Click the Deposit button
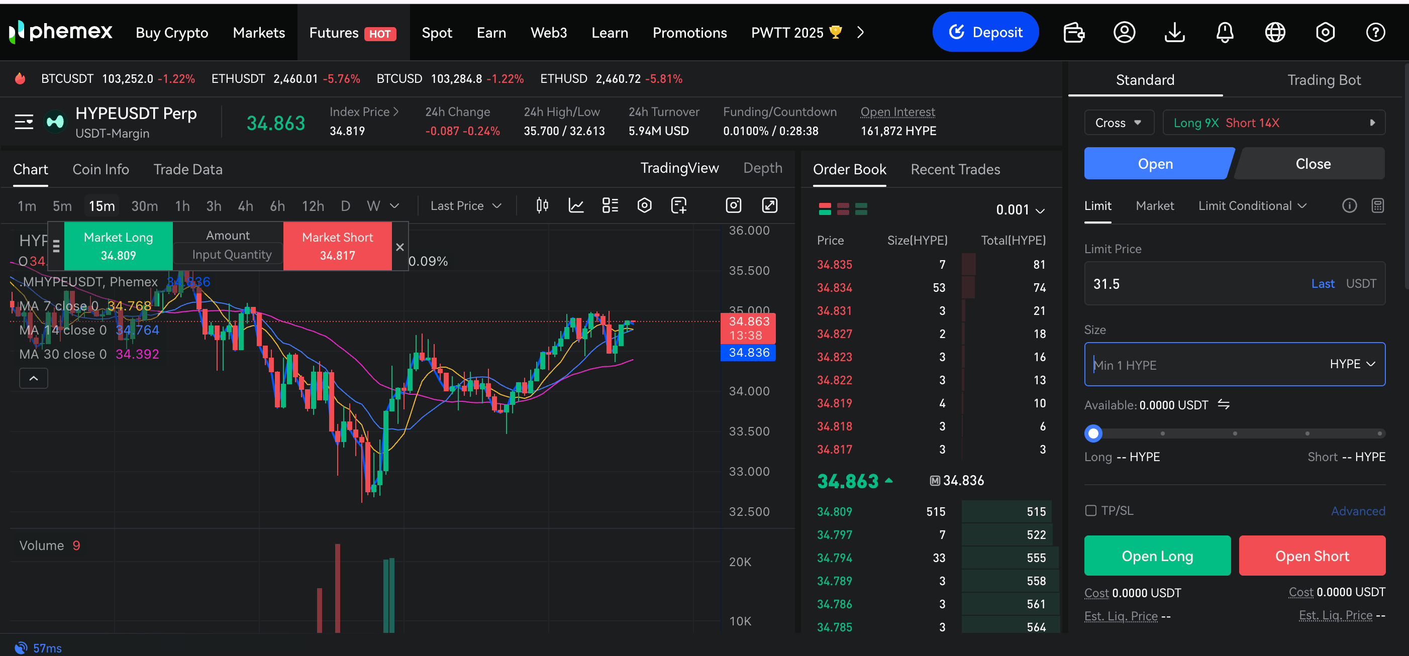The width and height of the screenshot is (1409, 656). point(985,32)
